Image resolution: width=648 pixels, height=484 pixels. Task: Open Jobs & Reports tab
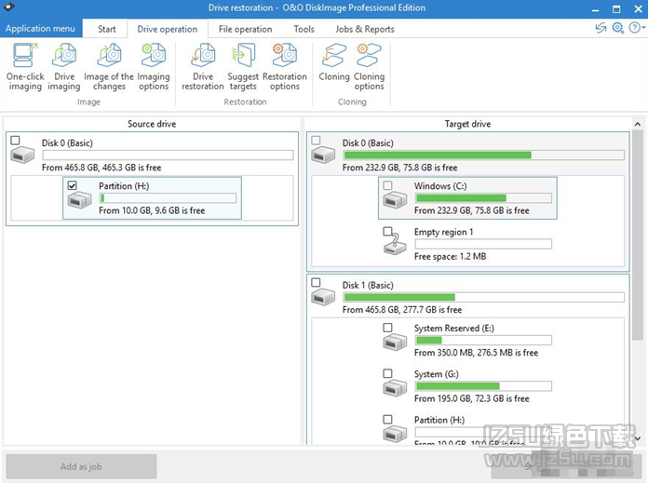pos(365,29)
